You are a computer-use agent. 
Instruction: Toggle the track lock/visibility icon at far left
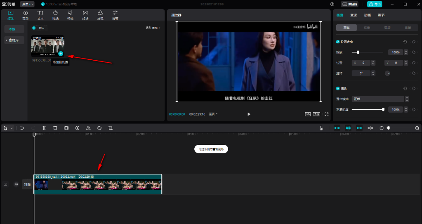coord(5,184)
